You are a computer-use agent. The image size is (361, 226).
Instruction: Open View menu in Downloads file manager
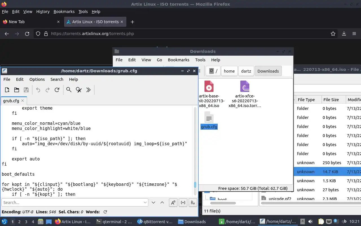pos(146,60)
